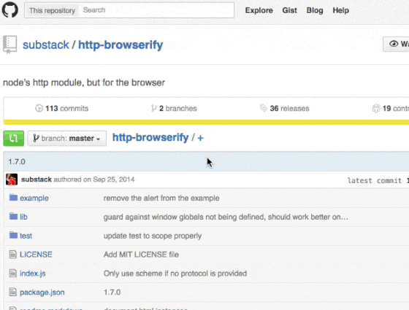The width and height of the screenshot is (409, 310).
Task: Open the LICENSE file
Action: click(x=36, y=255)
